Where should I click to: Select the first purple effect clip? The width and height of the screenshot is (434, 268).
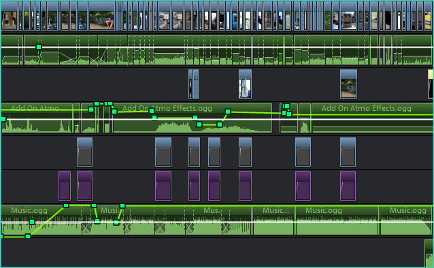(x=65, y=186)
